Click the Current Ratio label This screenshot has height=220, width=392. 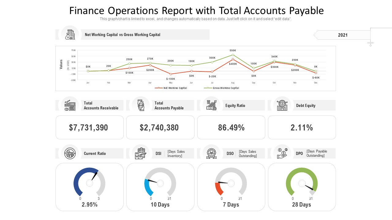[x=95, y=153]
